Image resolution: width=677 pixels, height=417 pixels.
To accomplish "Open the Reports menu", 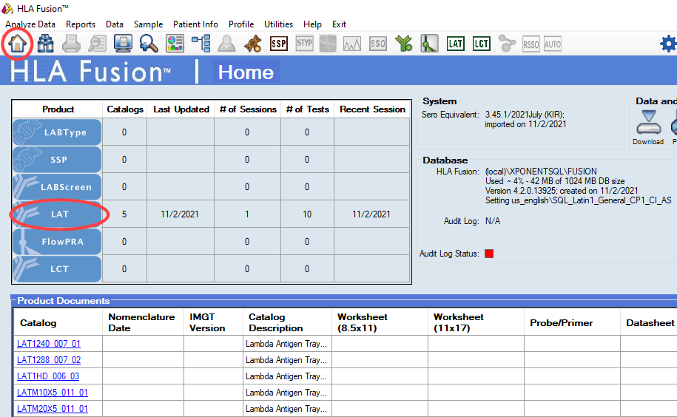I will 81,24.
